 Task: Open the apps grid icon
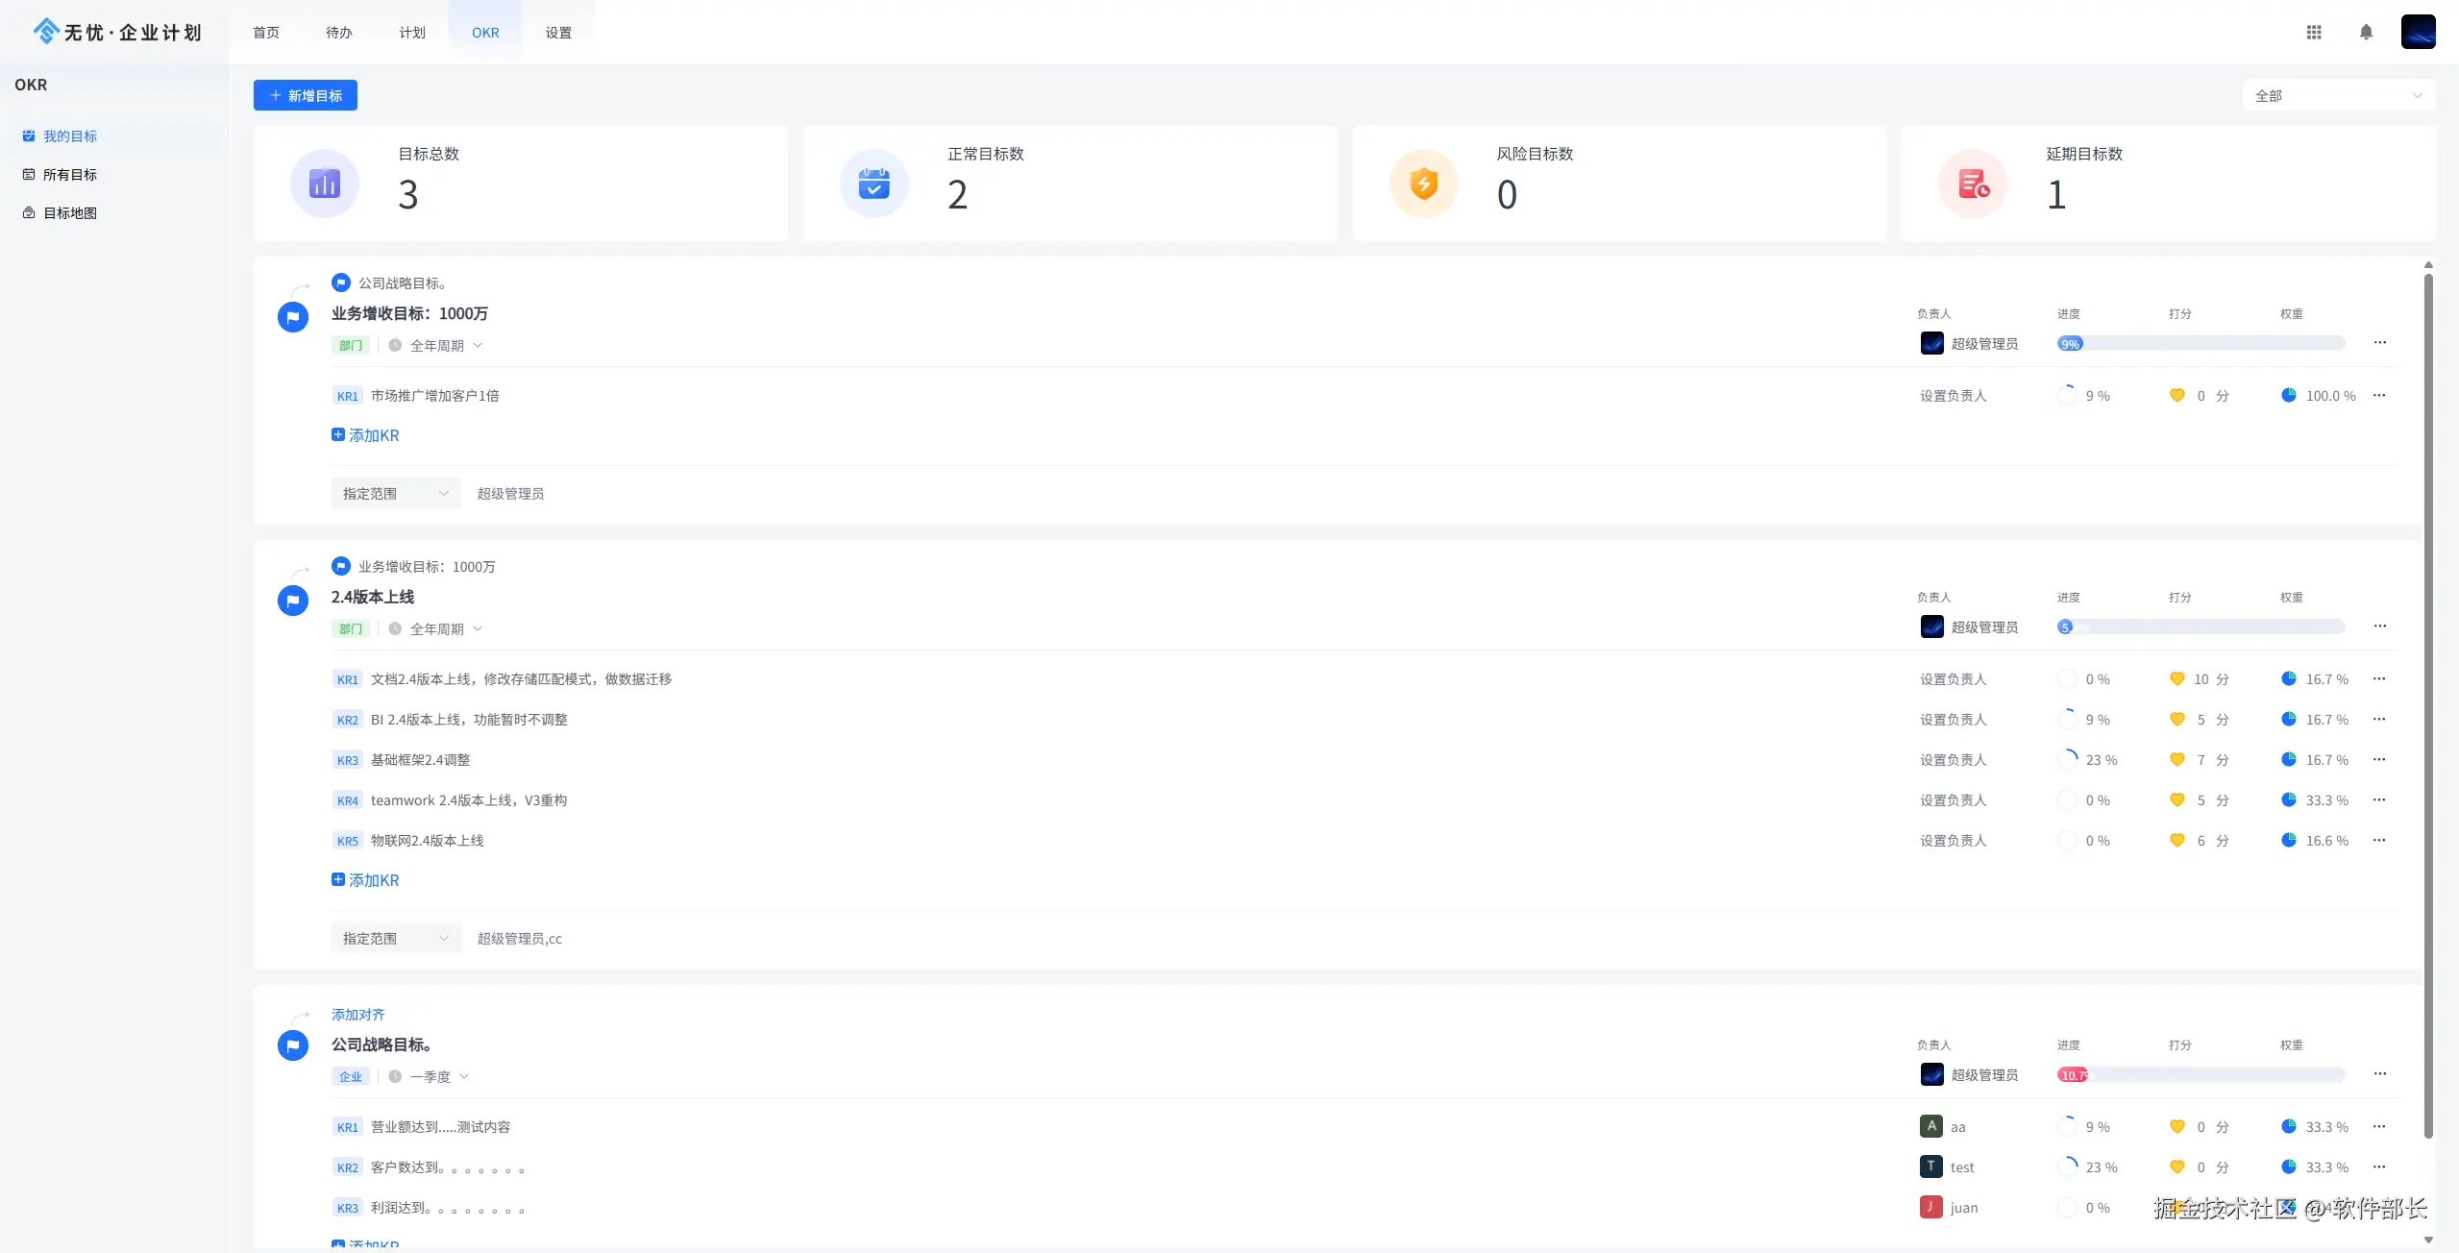[2313, 32]
